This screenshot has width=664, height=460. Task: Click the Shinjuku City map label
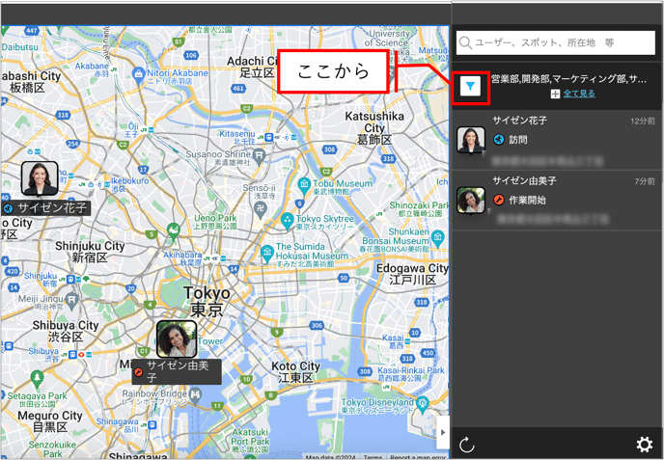[x=90, y=252]
